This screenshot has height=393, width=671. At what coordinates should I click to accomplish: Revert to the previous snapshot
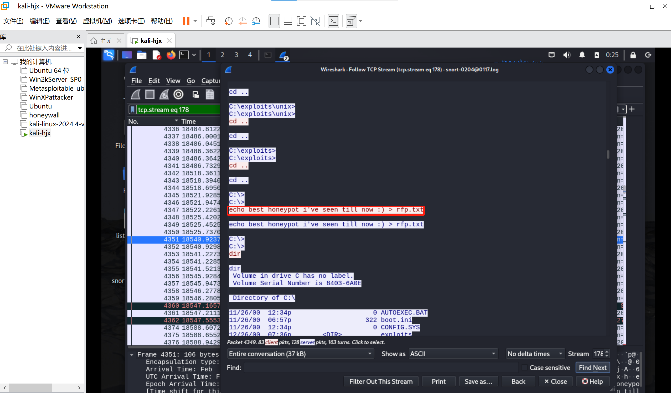(x=242, y=21)
